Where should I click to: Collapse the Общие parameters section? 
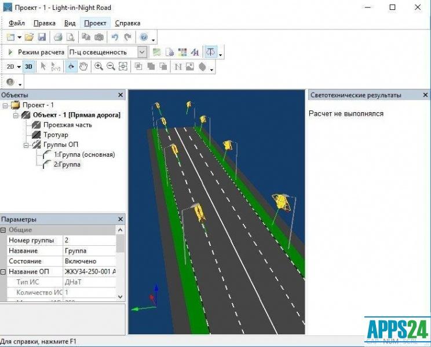click(4, 230)
